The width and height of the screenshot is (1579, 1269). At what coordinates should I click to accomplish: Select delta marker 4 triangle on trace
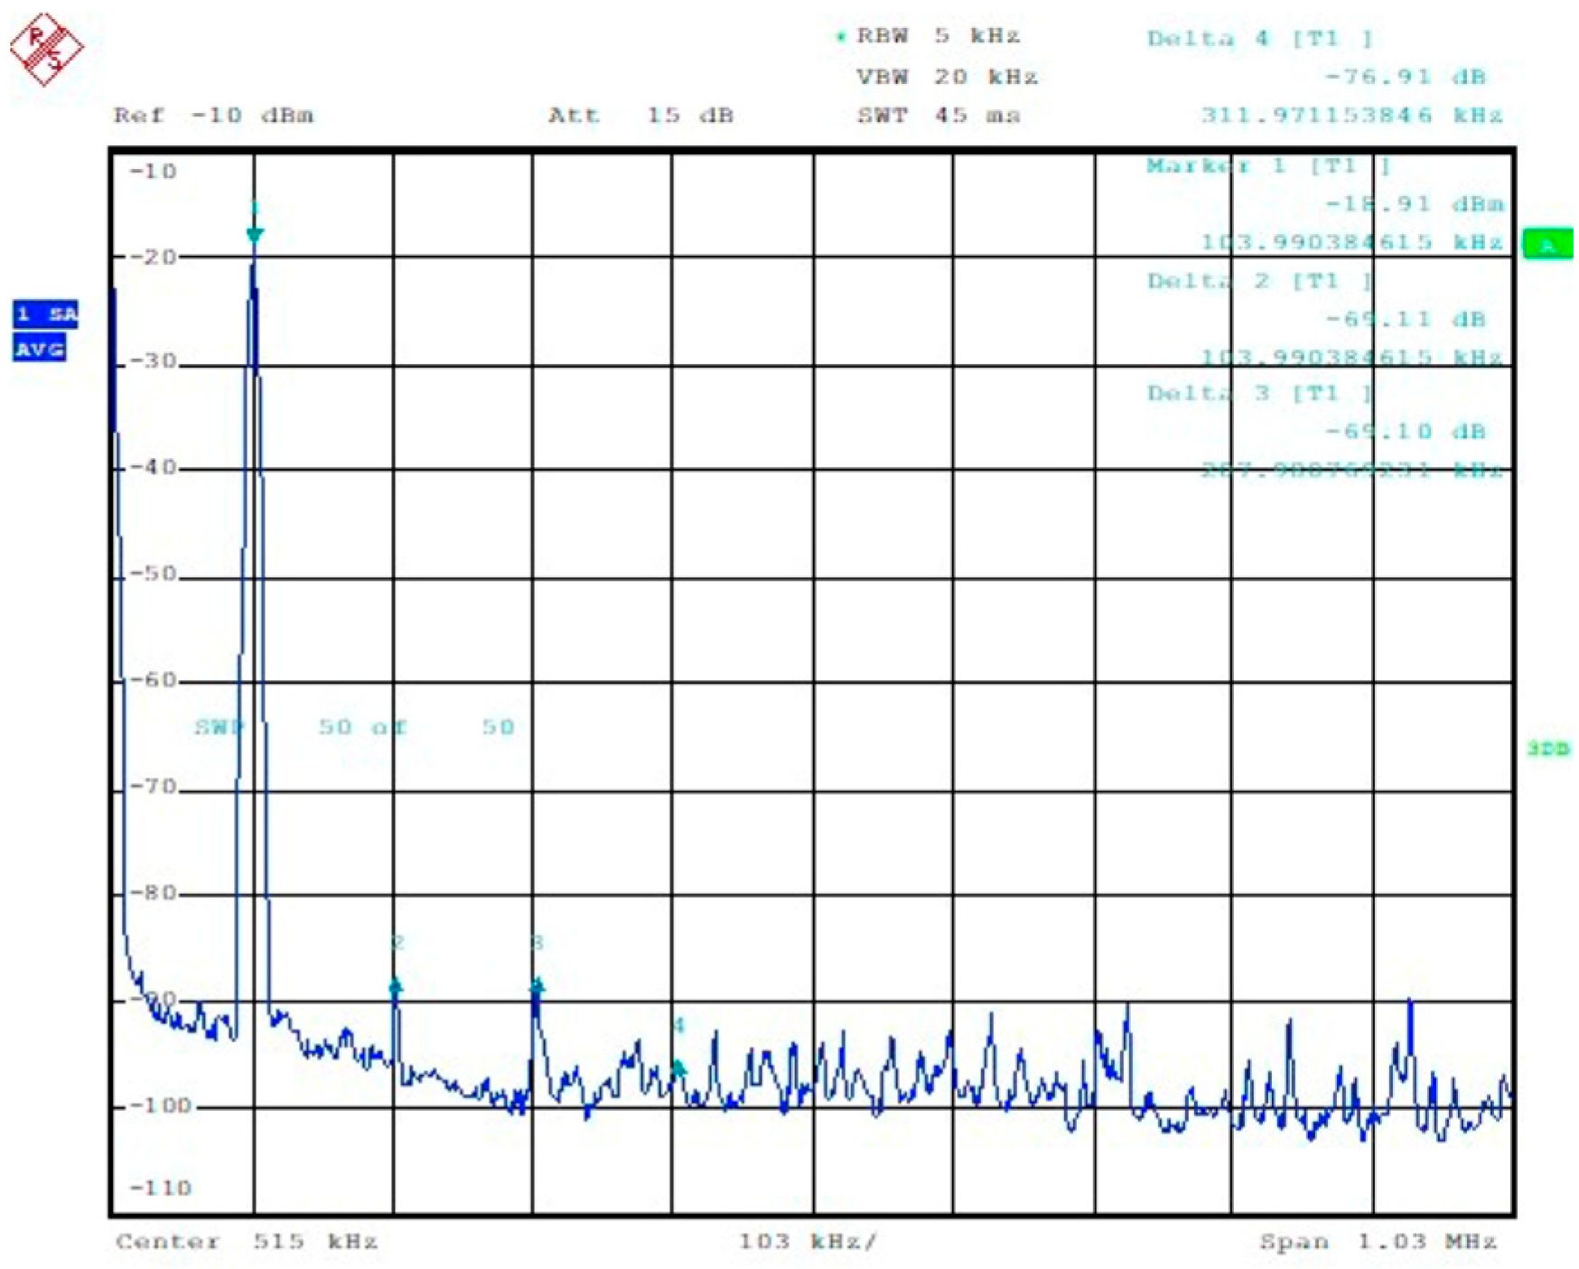[678, 1068]
